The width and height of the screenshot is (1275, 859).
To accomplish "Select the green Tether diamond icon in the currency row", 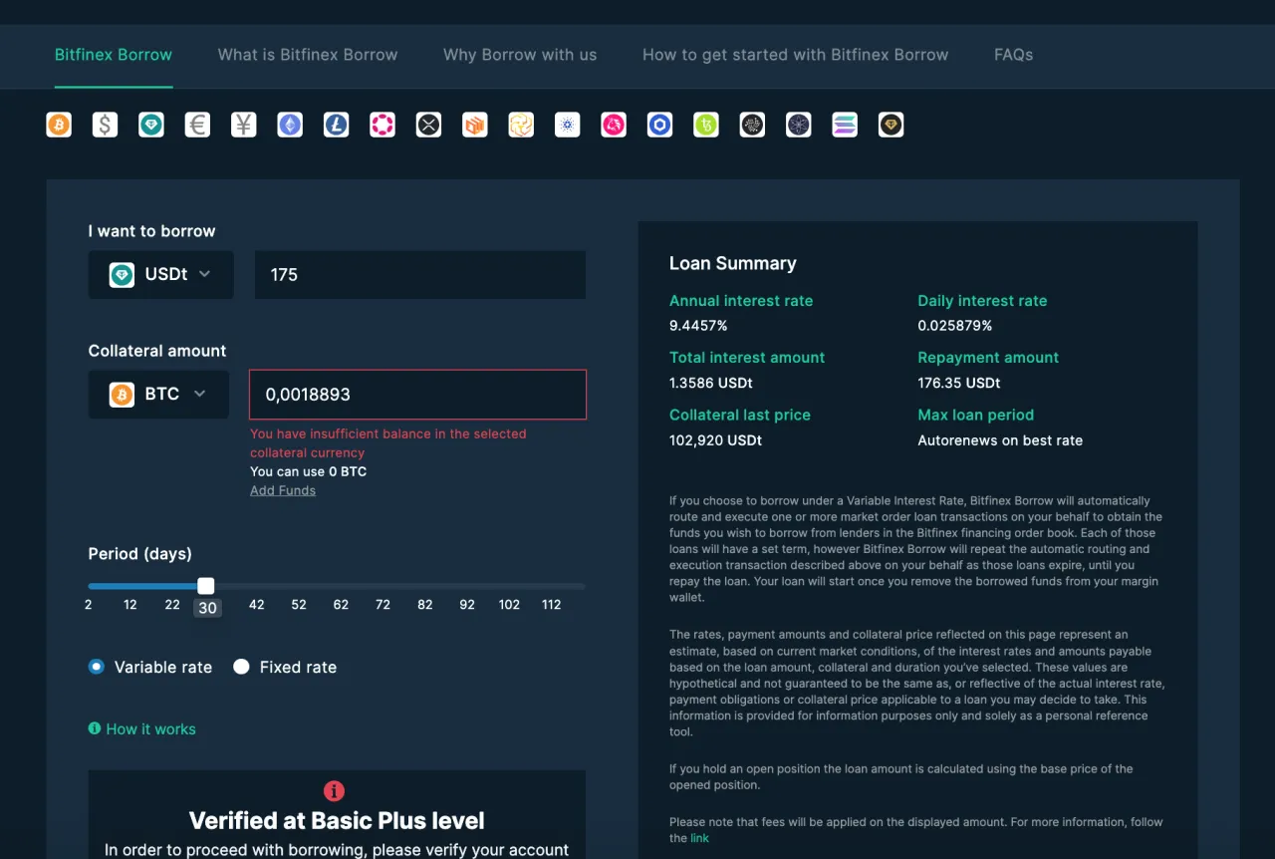I will click(151, 125).
